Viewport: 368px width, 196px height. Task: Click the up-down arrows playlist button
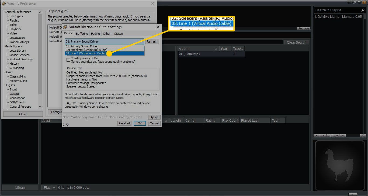tap(363, 135)
